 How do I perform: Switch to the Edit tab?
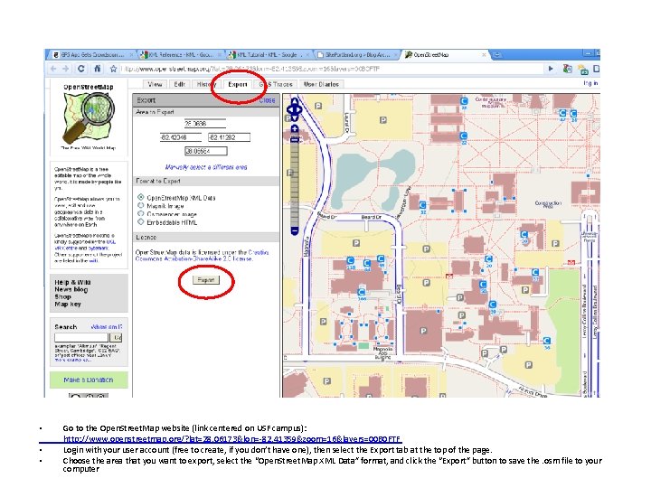tap(179, 84)
